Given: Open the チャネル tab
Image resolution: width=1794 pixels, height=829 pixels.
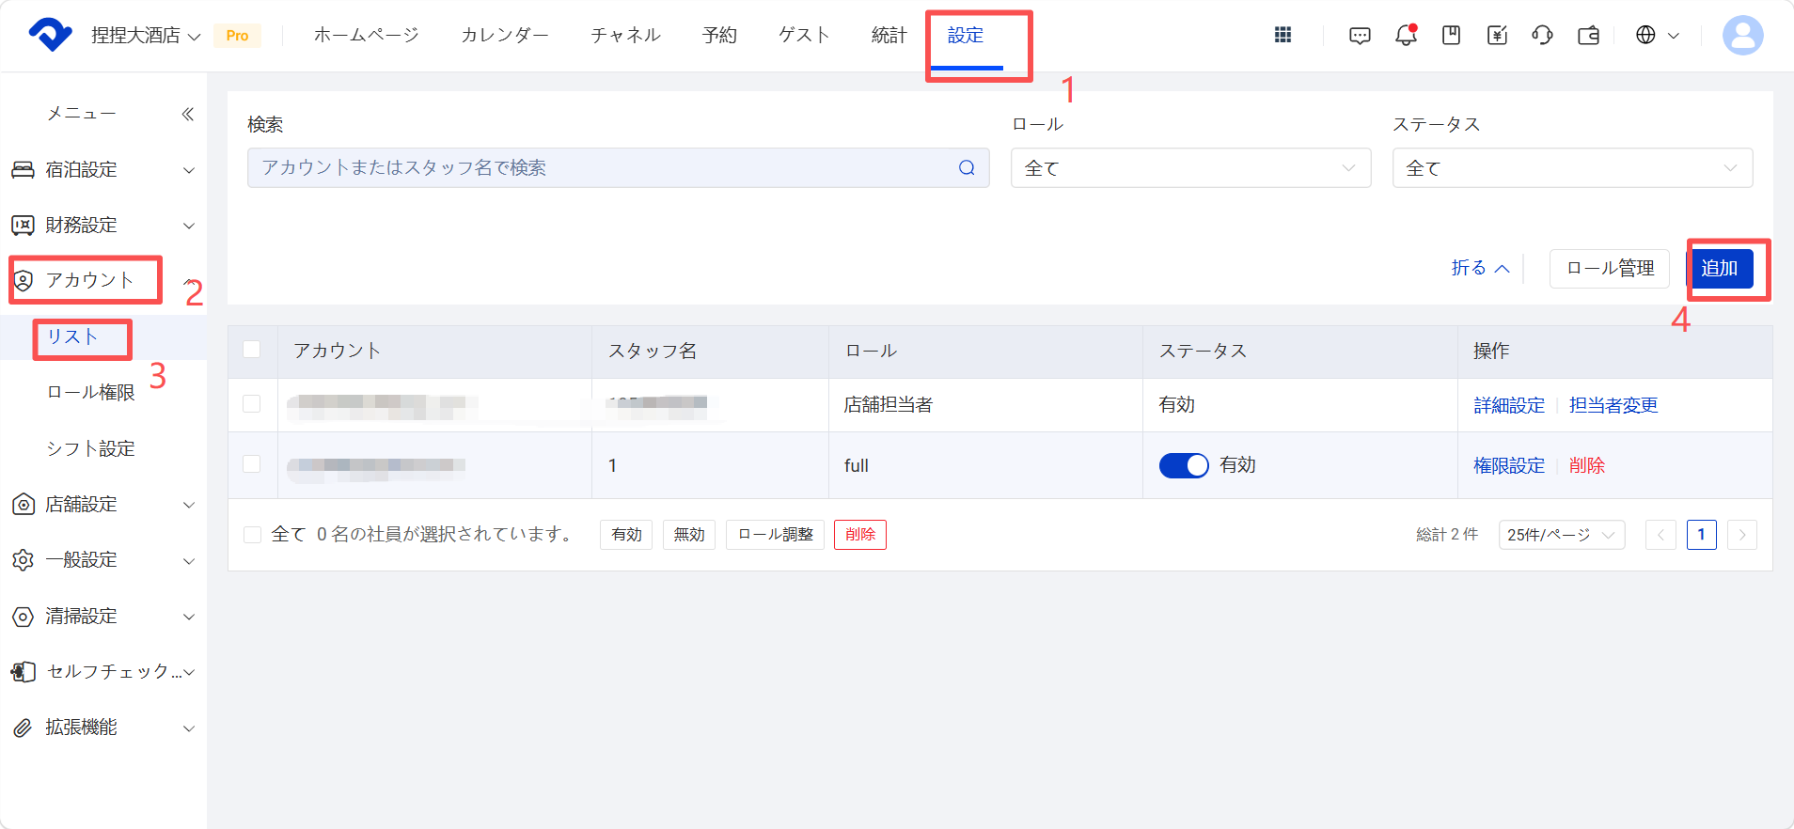Looking at the screenshot, I should tap(626, 35).
